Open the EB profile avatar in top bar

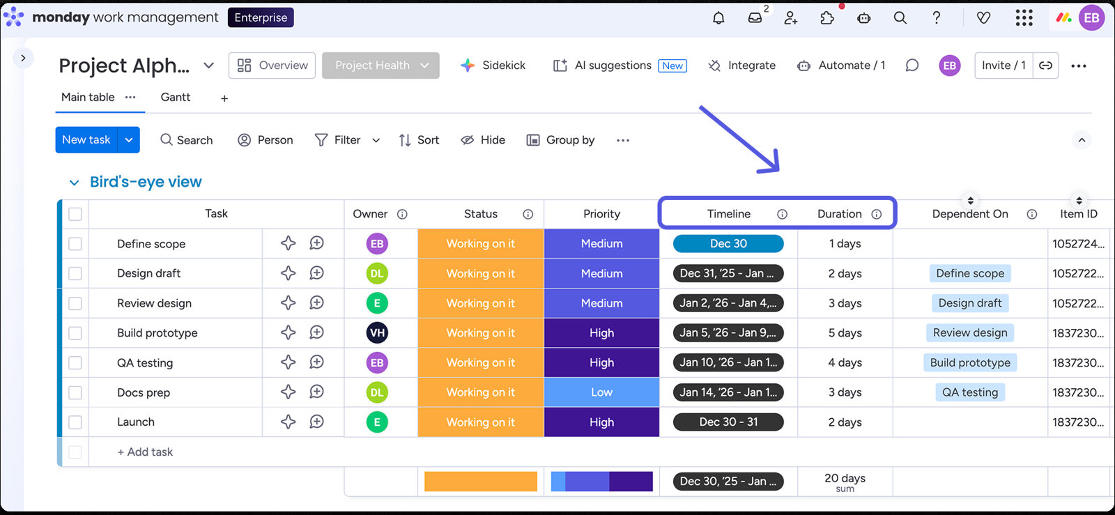(1091, 18)
